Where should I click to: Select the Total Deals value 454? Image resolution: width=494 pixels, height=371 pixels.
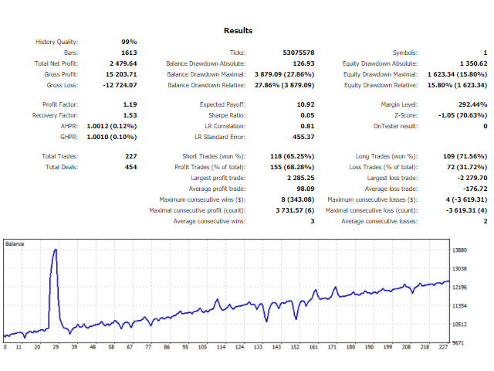[130, 167]
